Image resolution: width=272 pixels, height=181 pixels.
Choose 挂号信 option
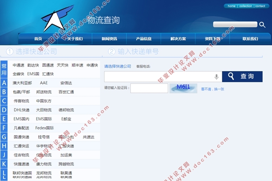[x=44, y=137]
